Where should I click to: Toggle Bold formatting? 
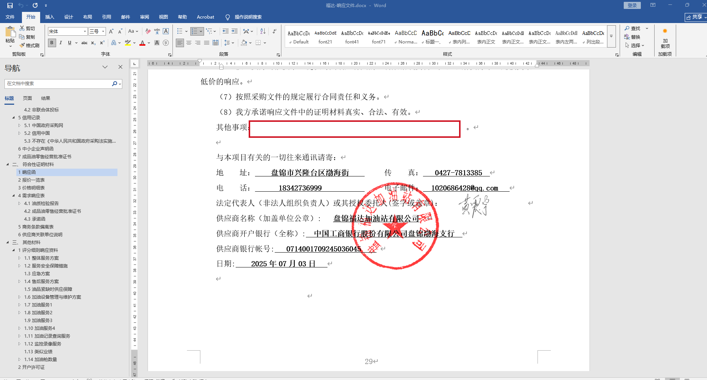(x=52, y=43)
